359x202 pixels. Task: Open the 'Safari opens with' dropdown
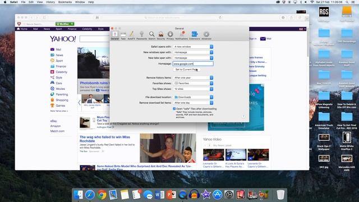tap(193, 47)
